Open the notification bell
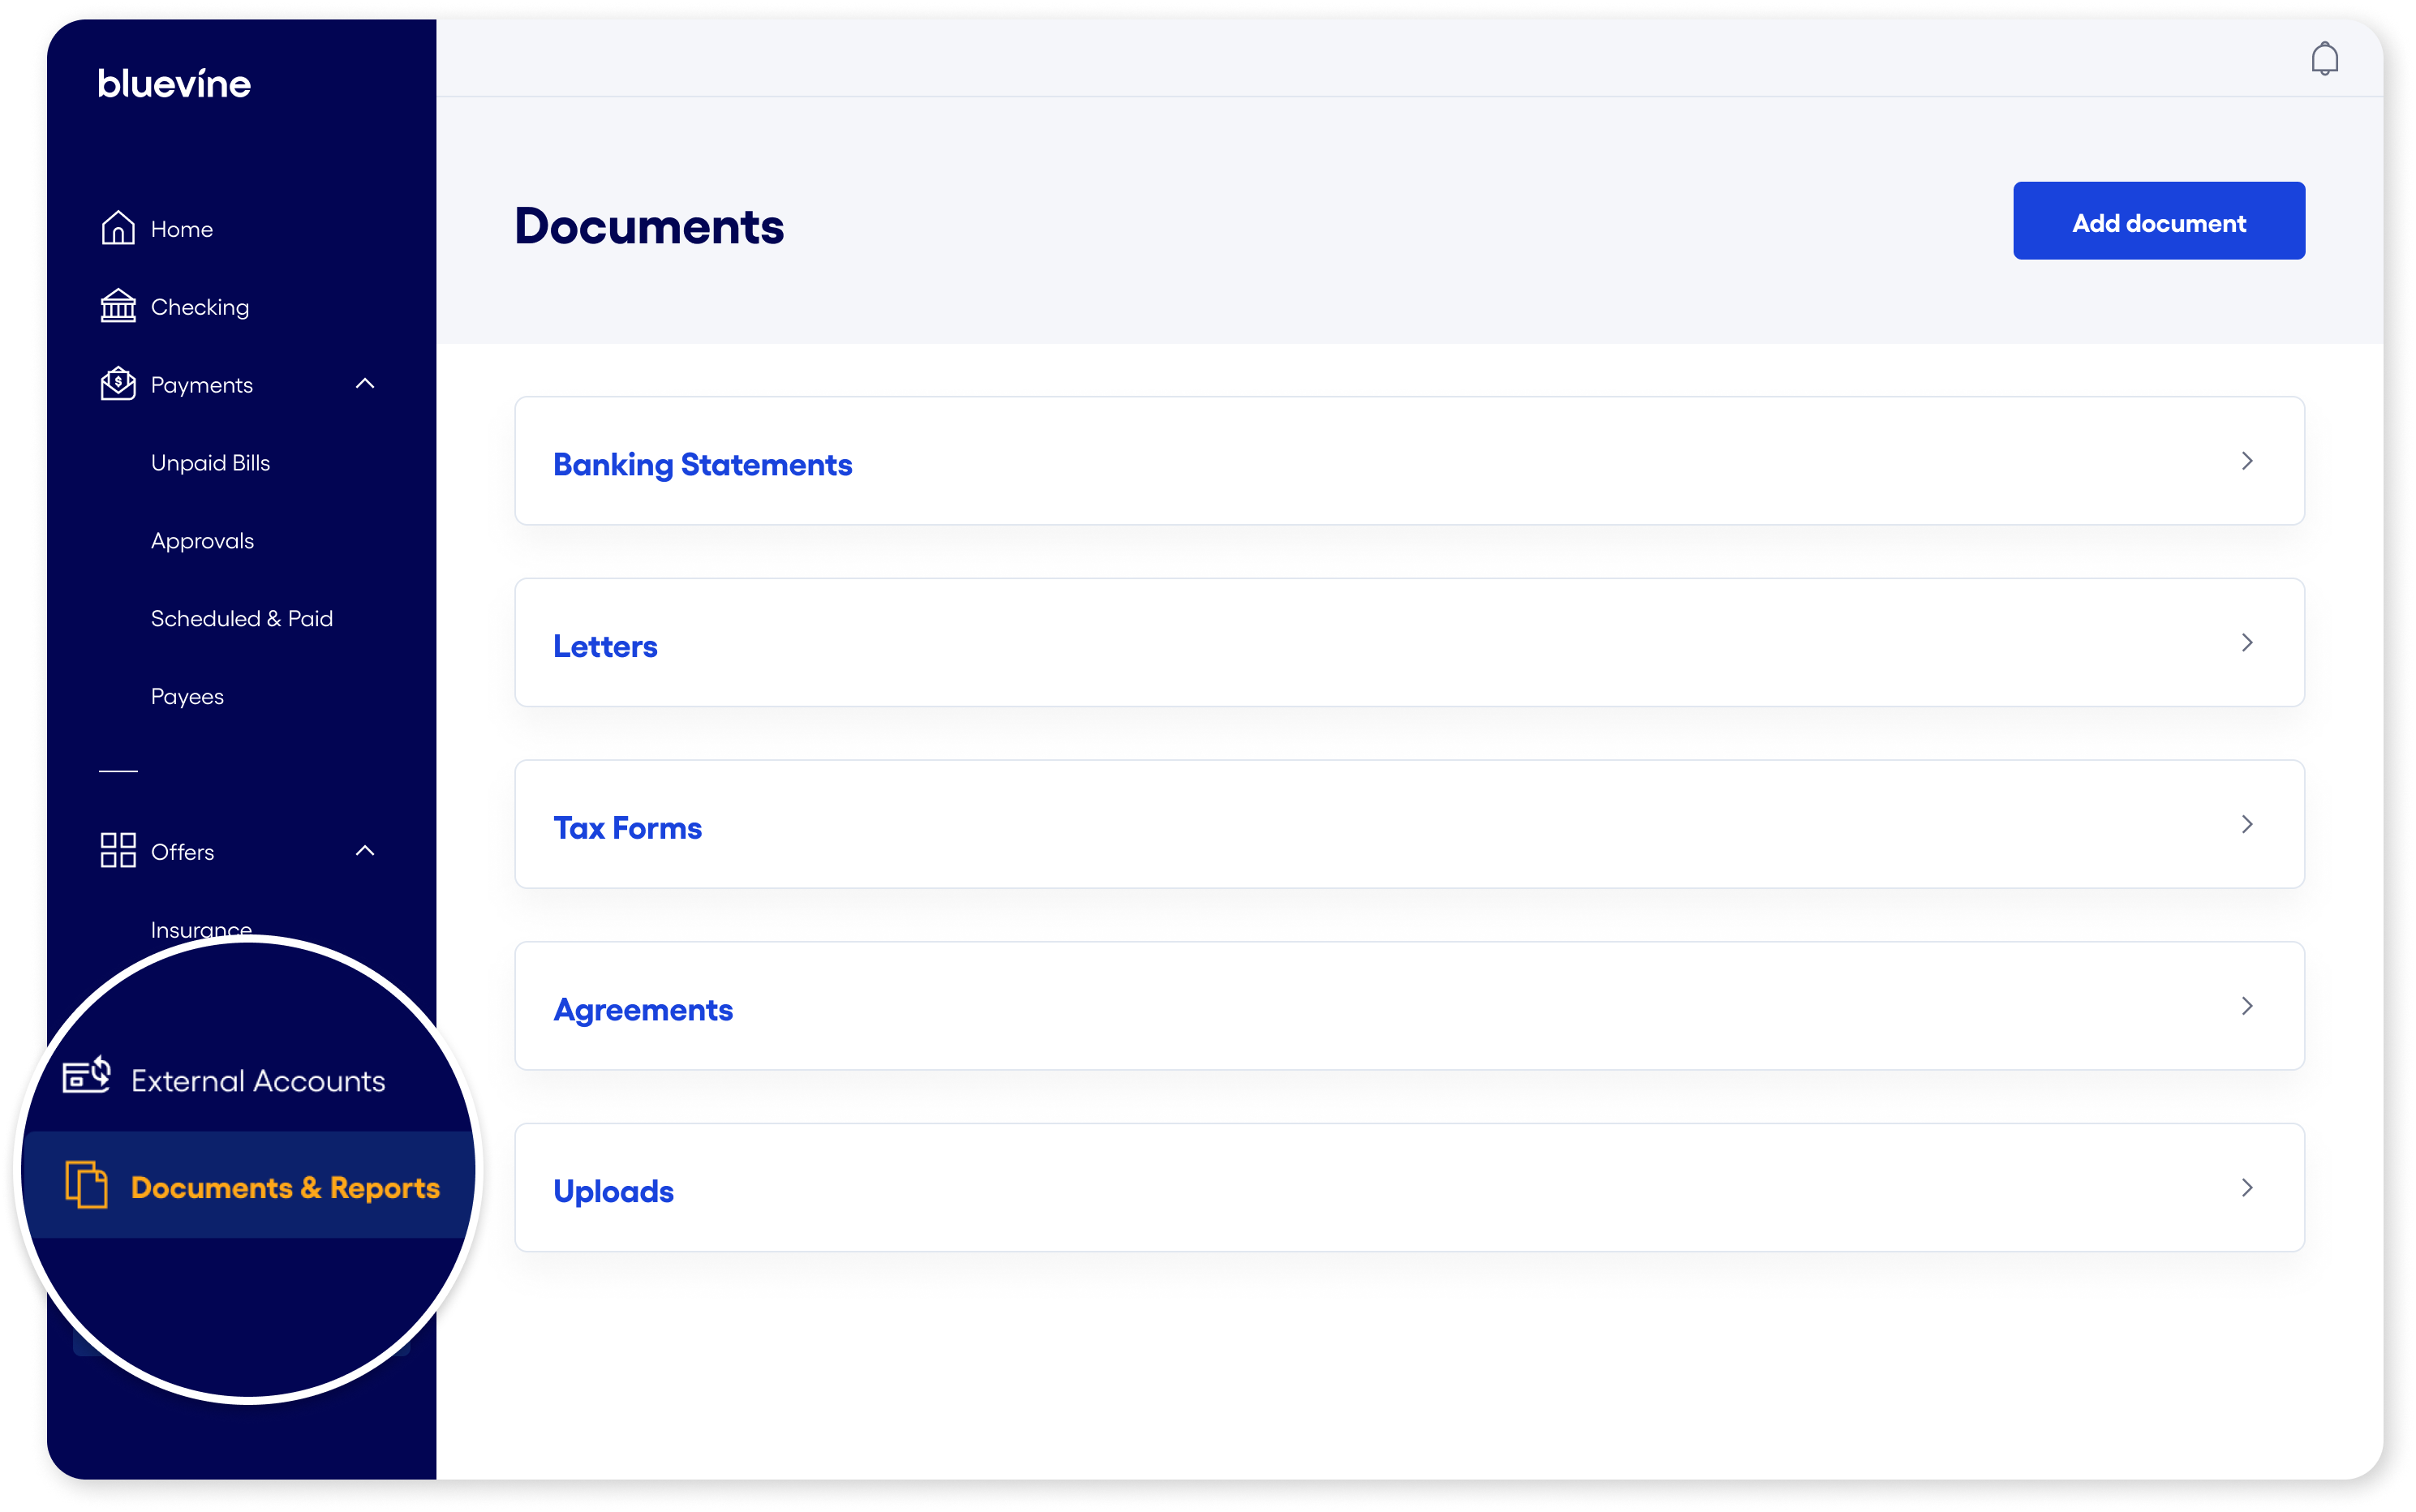Image resolution: width=2416 pixels, height=1512 pixels. coord(2325,58)
